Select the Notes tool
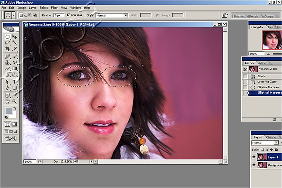The height and width of the screenshot is (188, 282). (x=7, y=95)
